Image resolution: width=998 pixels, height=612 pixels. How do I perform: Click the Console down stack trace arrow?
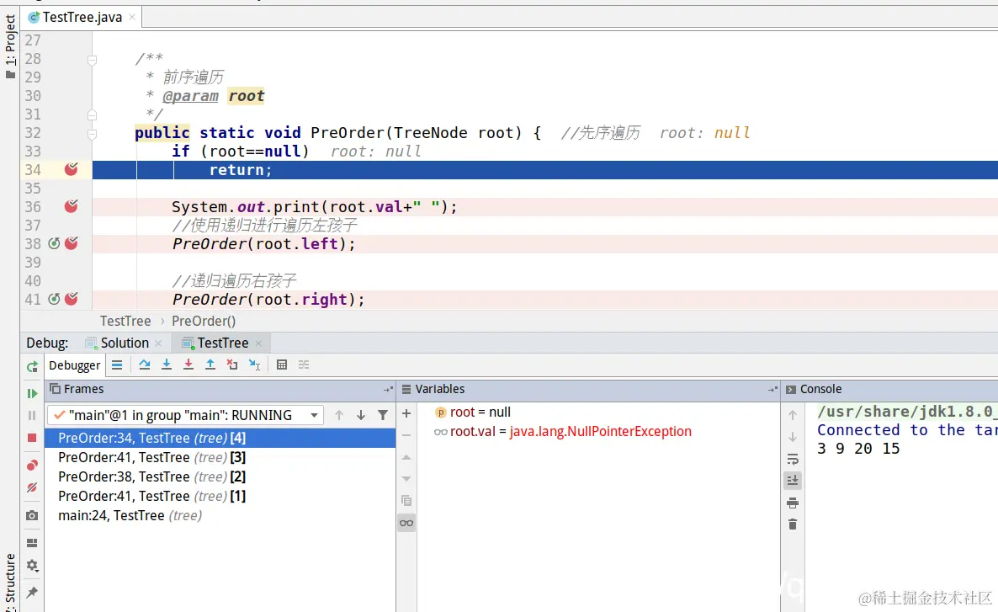coord(793,438)
